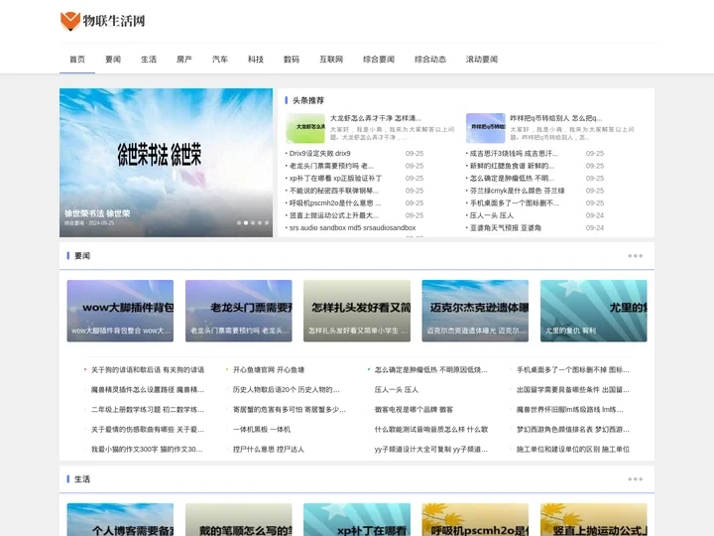
Task: Open headline 咋样把q币转给别人 怎么把q...
Action: [555, 118]
